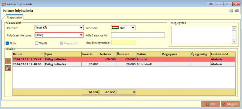Screen dimensions: 242x109
Task: Click Átutalás in the Sztornózott row
Action: click(x=223, y=64)
